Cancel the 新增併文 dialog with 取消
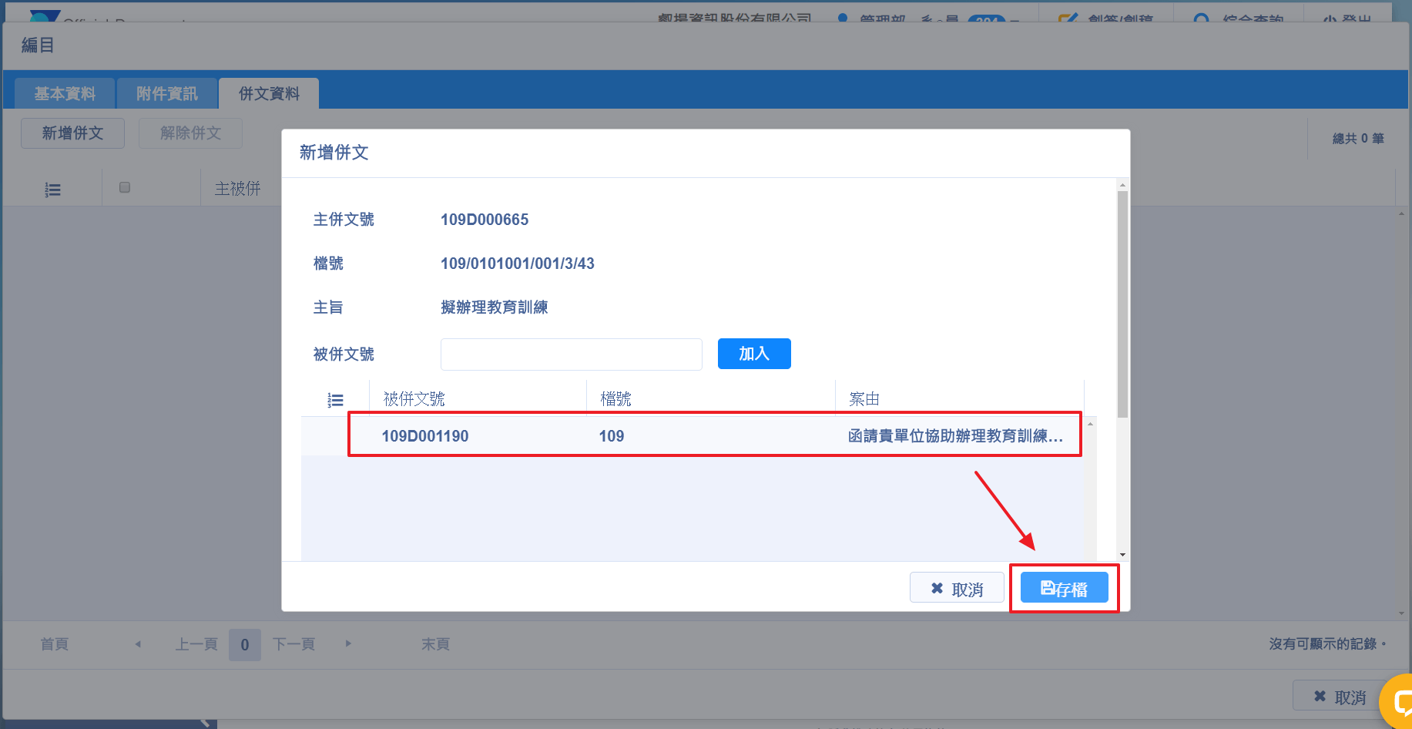This screenshot has height=729, width=1412. [956, 588]
